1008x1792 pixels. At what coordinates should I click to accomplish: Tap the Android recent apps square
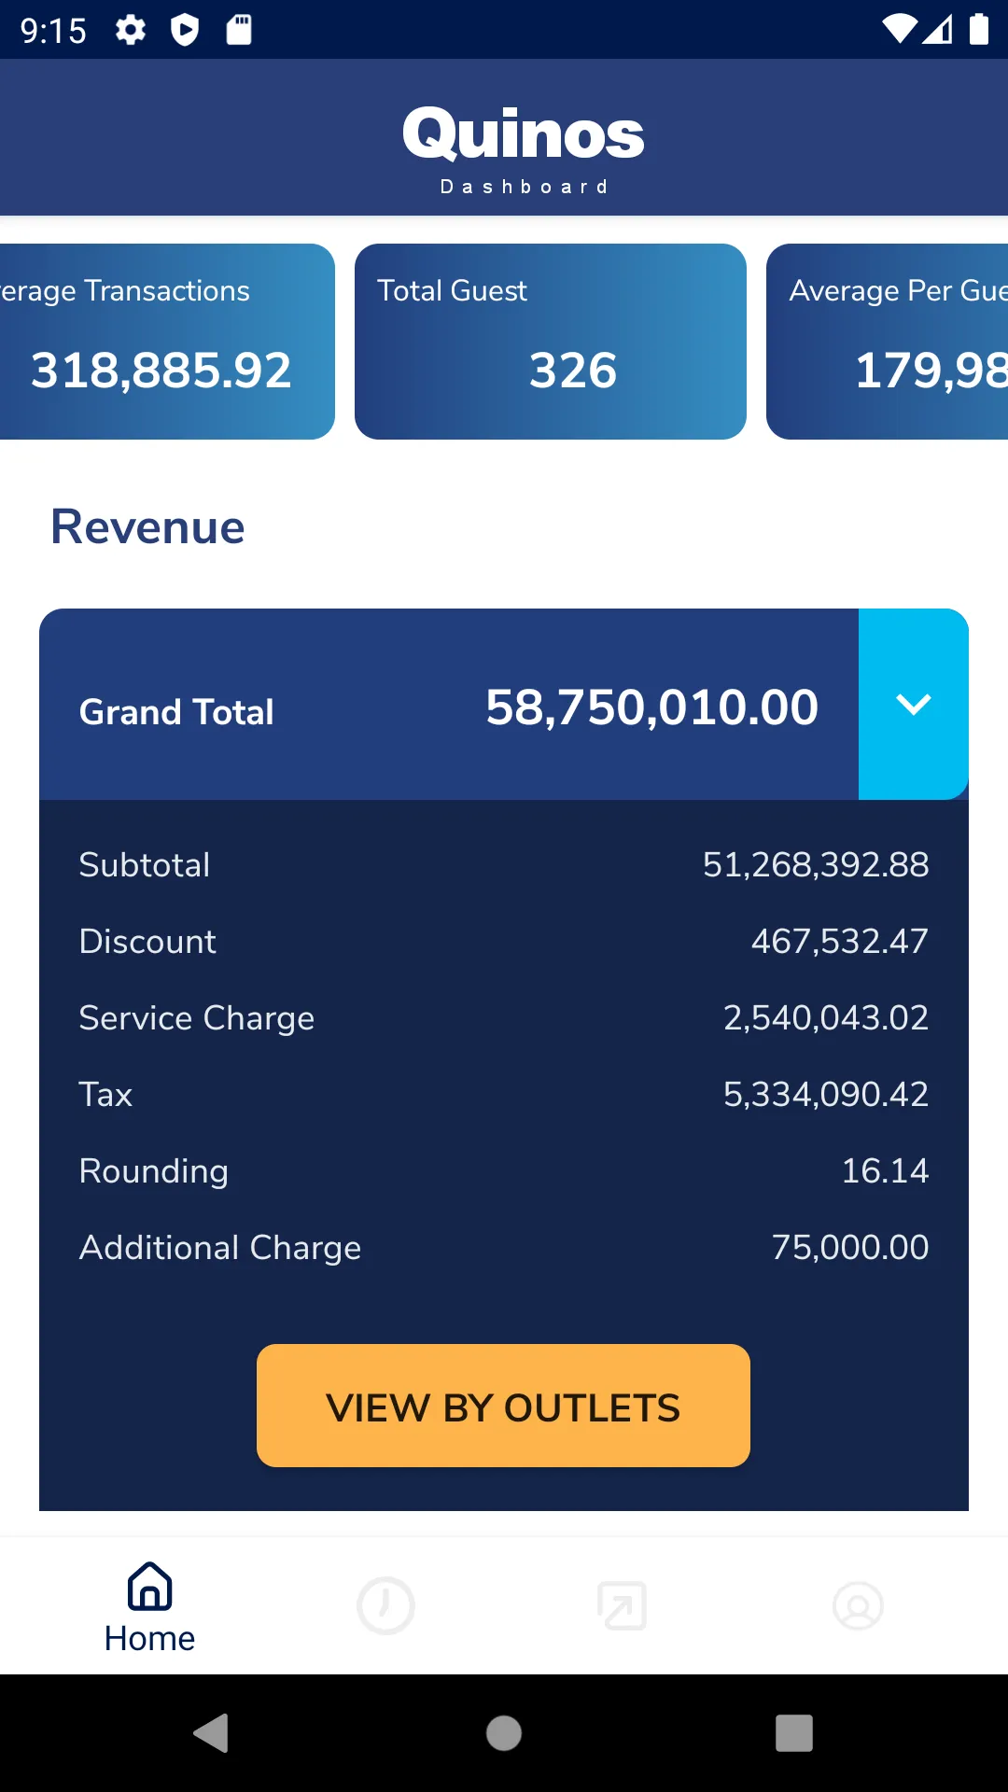[794, 1733]
